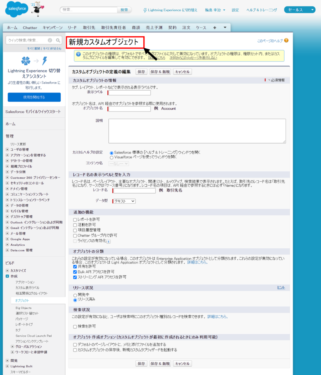The height and width of the screenshot is (375, 321).
Task: Expand カスタマイズ section in ビルド
Action: click(8, 271)
